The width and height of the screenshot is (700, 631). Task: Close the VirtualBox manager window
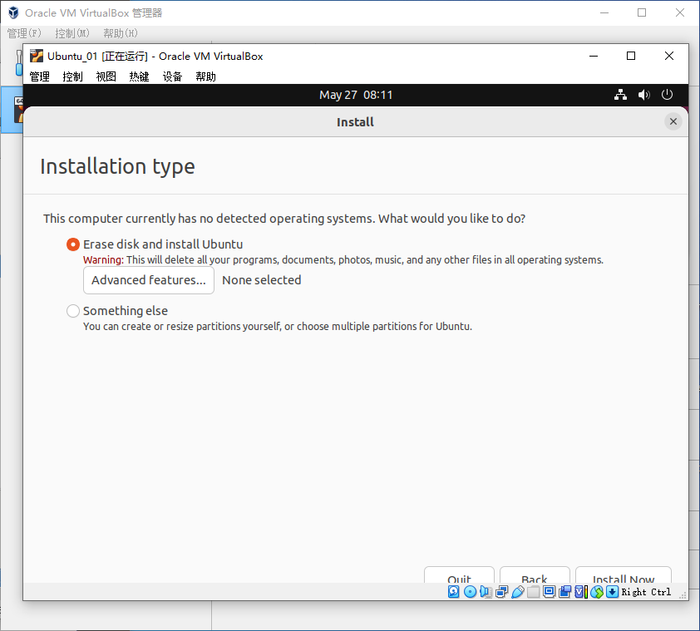click(x=679, y=12)
